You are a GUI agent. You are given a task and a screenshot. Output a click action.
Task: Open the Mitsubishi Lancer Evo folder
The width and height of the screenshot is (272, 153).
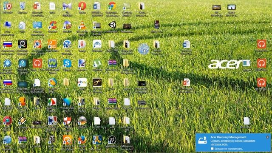click(x=127, y=140)
